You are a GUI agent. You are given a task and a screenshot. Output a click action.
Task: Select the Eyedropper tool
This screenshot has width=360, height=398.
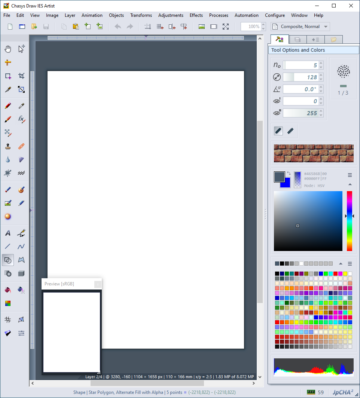pyautogui.click(x=21, y=105)
